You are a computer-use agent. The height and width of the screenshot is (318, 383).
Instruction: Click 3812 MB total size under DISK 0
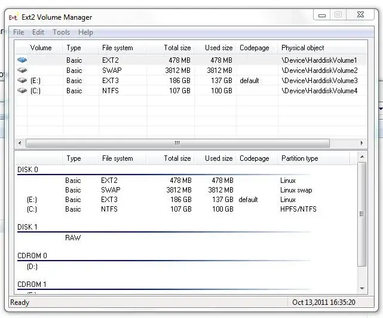tap(179, 190)
